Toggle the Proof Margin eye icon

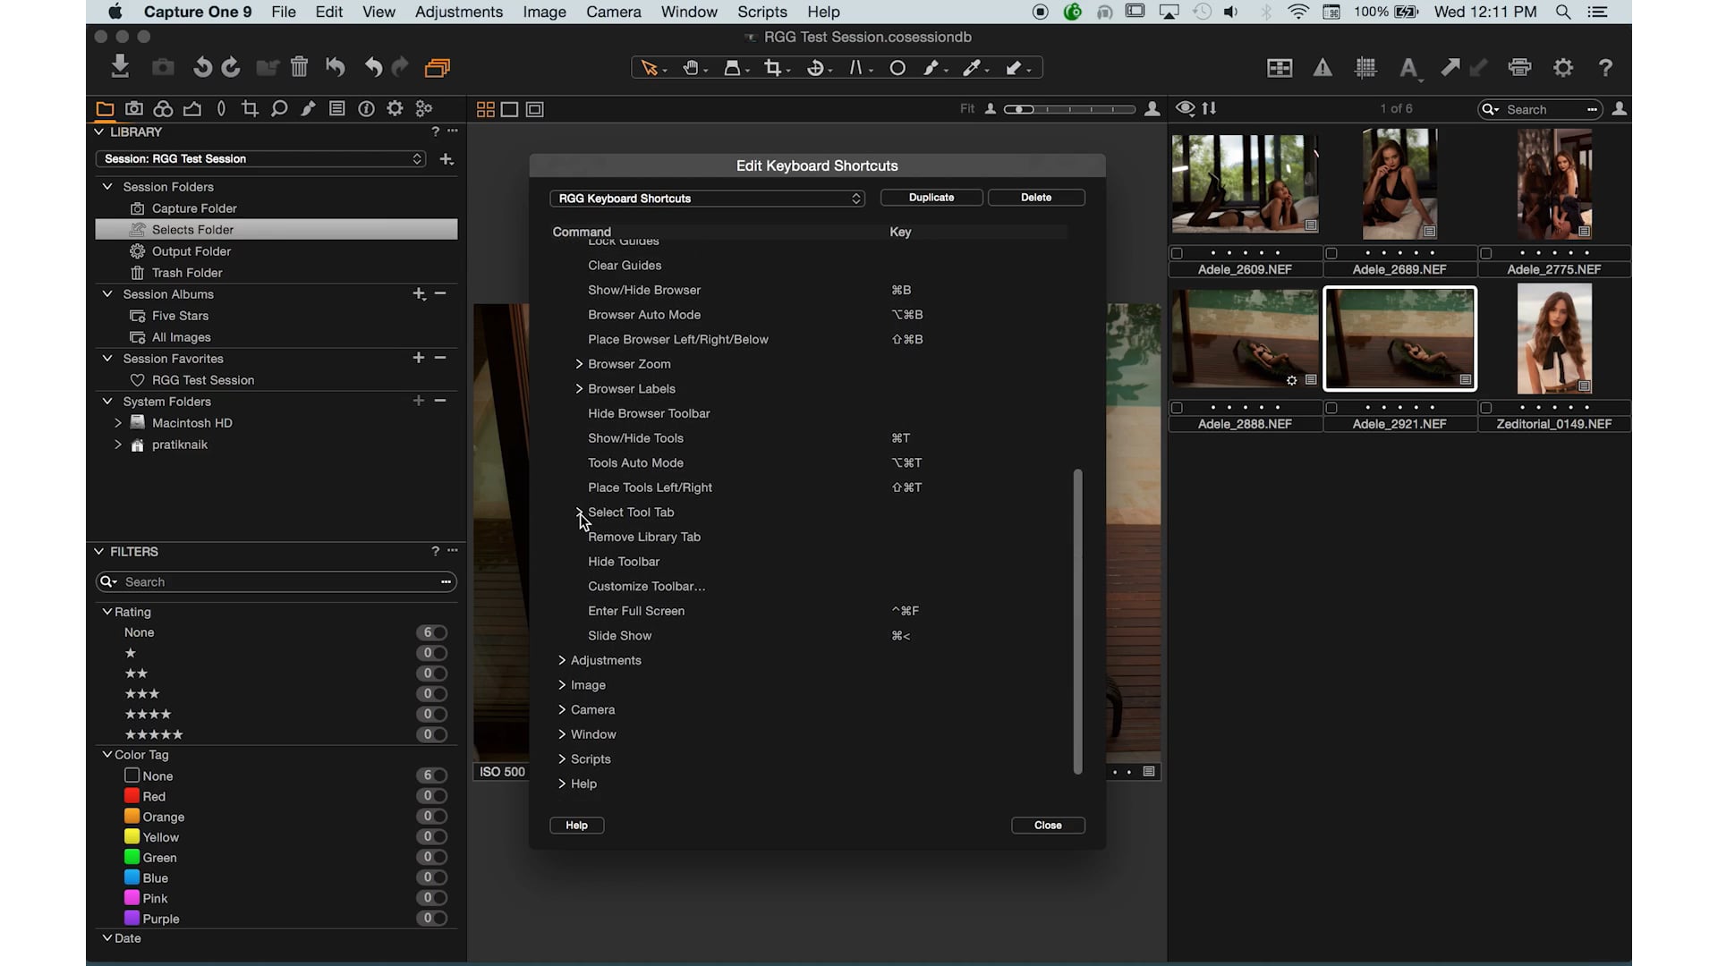[1185, 108]
